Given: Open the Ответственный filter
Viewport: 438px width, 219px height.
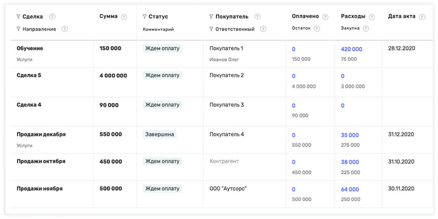Looking at the screenshot, I should (212, 29).
